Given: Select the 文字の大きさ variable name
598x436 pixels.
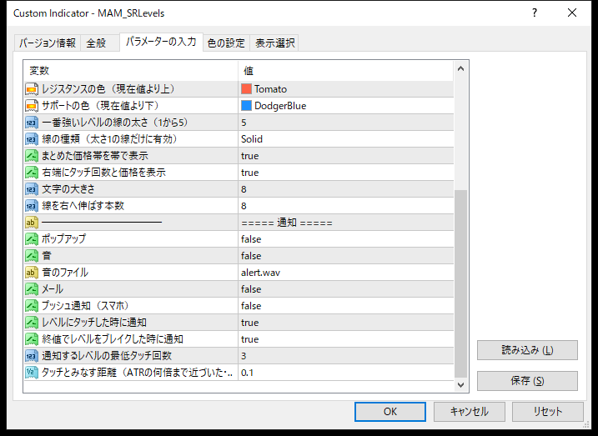Looking at the screenshot, I should click(68, 189).
